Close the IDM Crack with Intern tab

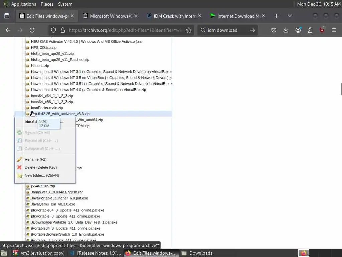pyautogui.click(x=200, y=16)
